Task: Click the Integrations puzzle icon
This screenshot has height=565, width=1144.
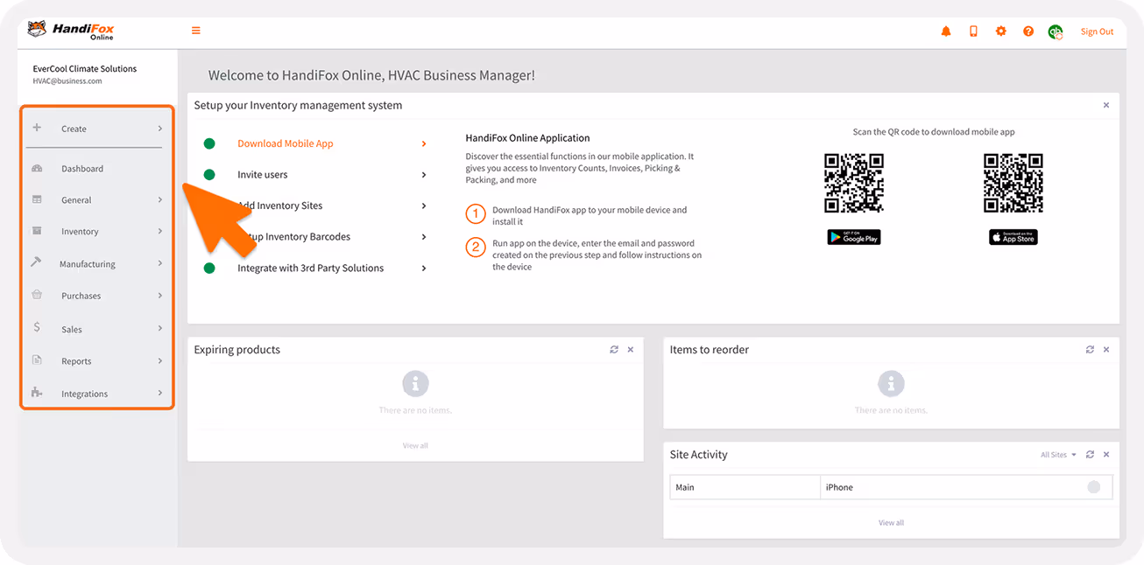Action: click(37, 393)
